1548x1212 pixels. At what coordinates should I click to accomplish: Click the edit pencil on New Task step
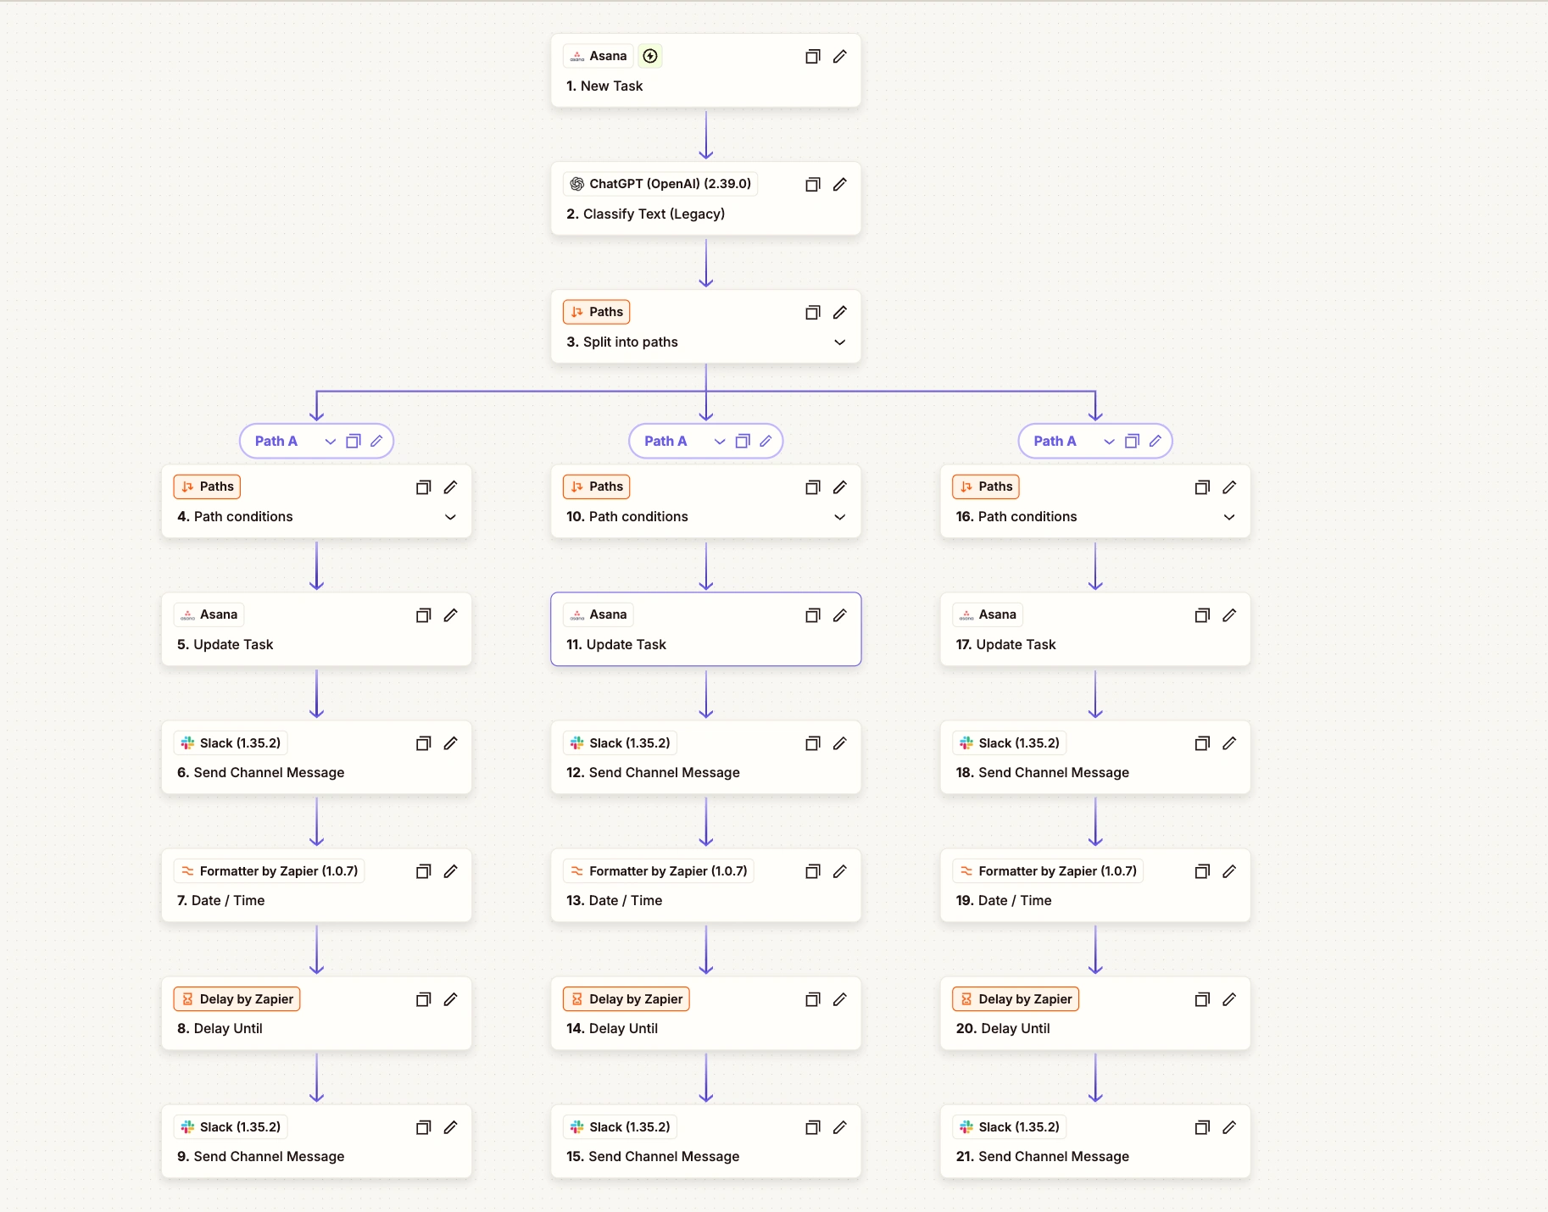(x=839, y=57)
